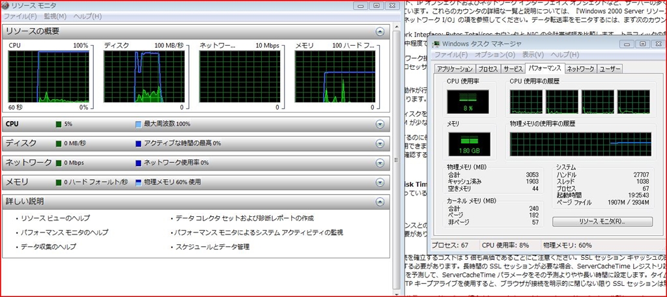The image size is (667, 297).
Task: Open データ収集のヘルプ link
Action: tap(48, 247)
